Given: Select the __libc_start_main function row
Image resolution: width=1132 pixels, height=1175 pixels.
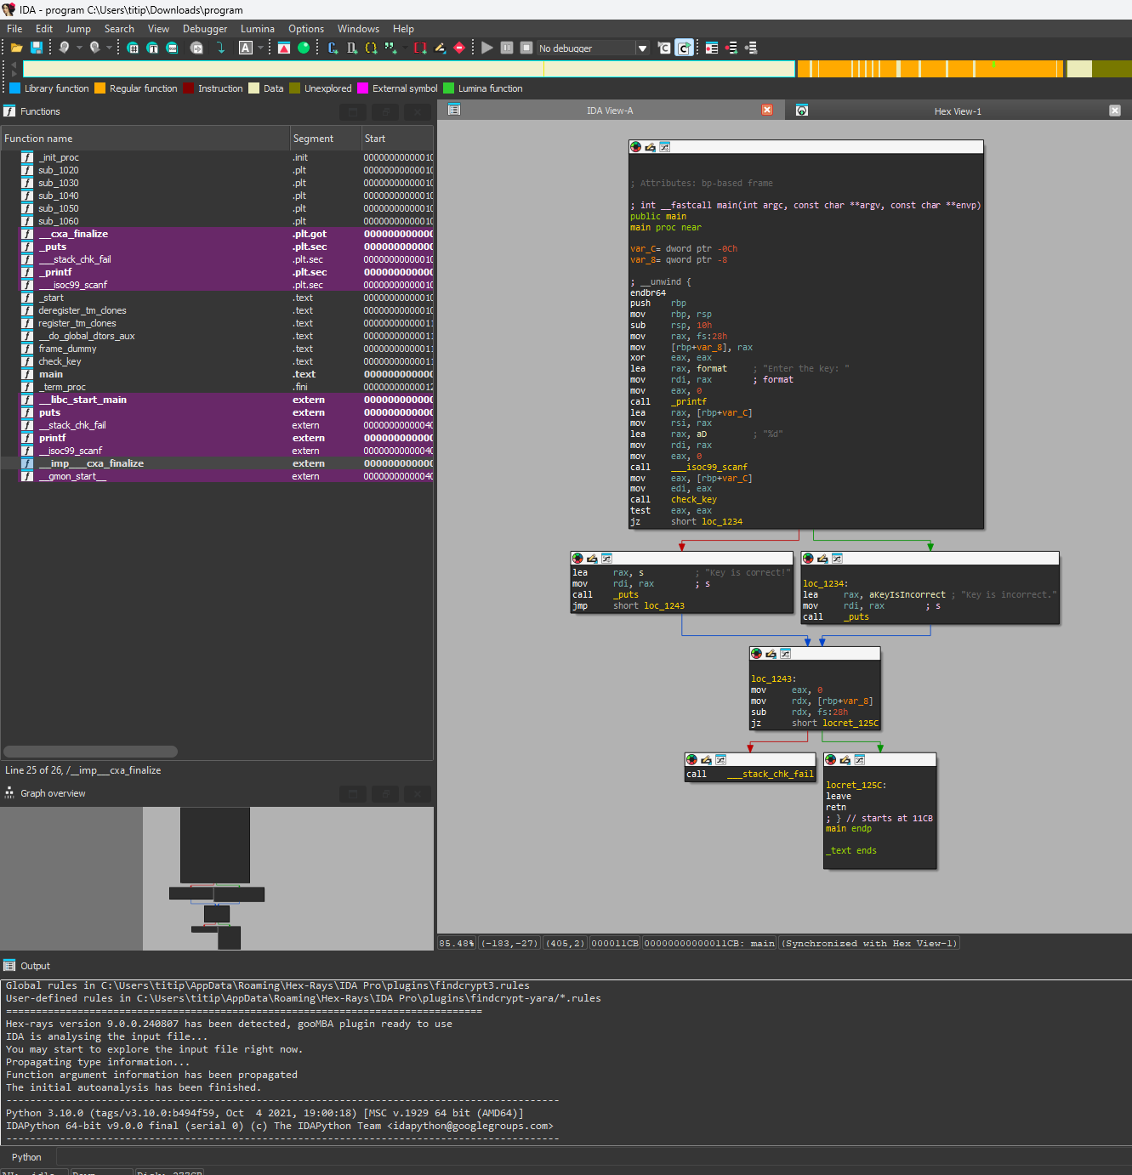Looking at the screenshot, I should click(217, 400).
